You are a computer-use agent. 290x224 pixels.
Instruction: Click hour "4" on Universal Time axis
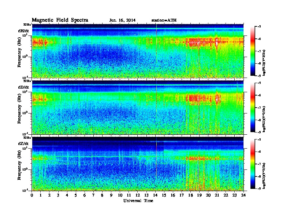tap(67, 195)
